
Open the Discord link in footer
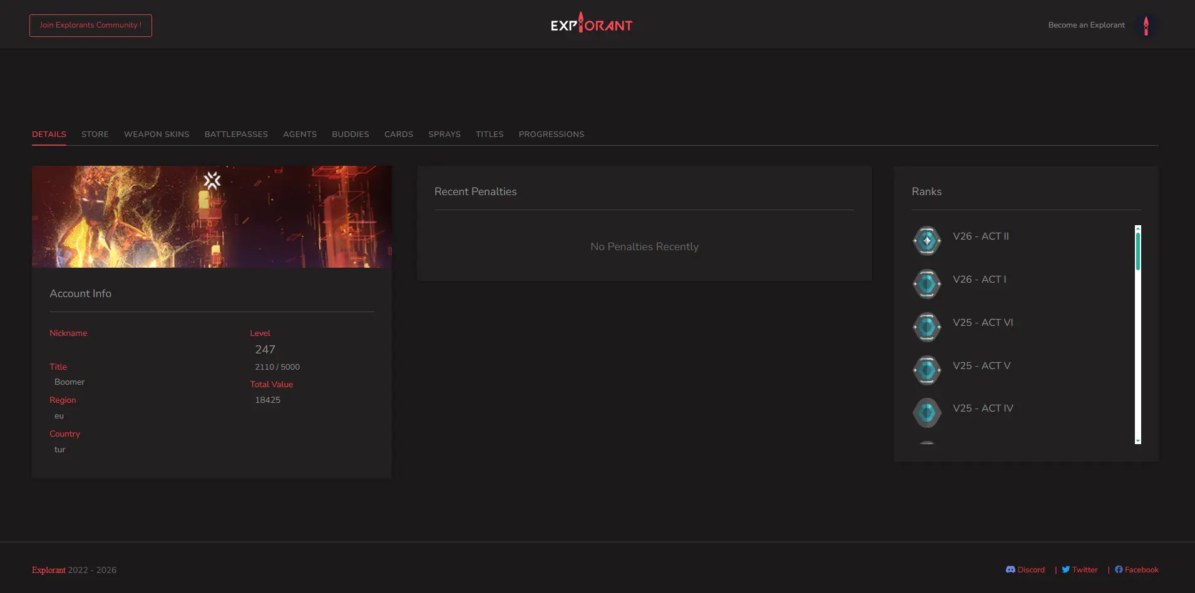point(1025,570)
